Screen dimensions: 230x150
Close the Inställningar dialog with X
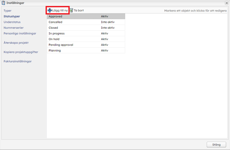[227, 3]
